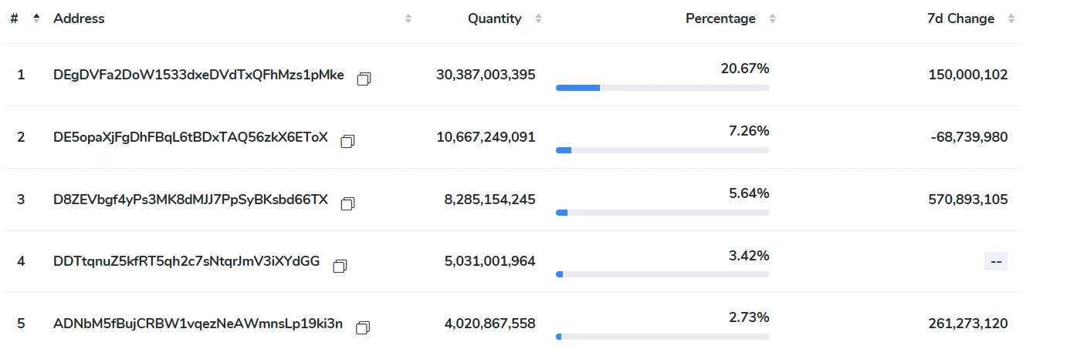Open holder address D8ZEVbgf4yPs3MK8dMJJ7PpSyBKsbd66TX
This screenshot has width=1070, height=349.
(191, 200)
